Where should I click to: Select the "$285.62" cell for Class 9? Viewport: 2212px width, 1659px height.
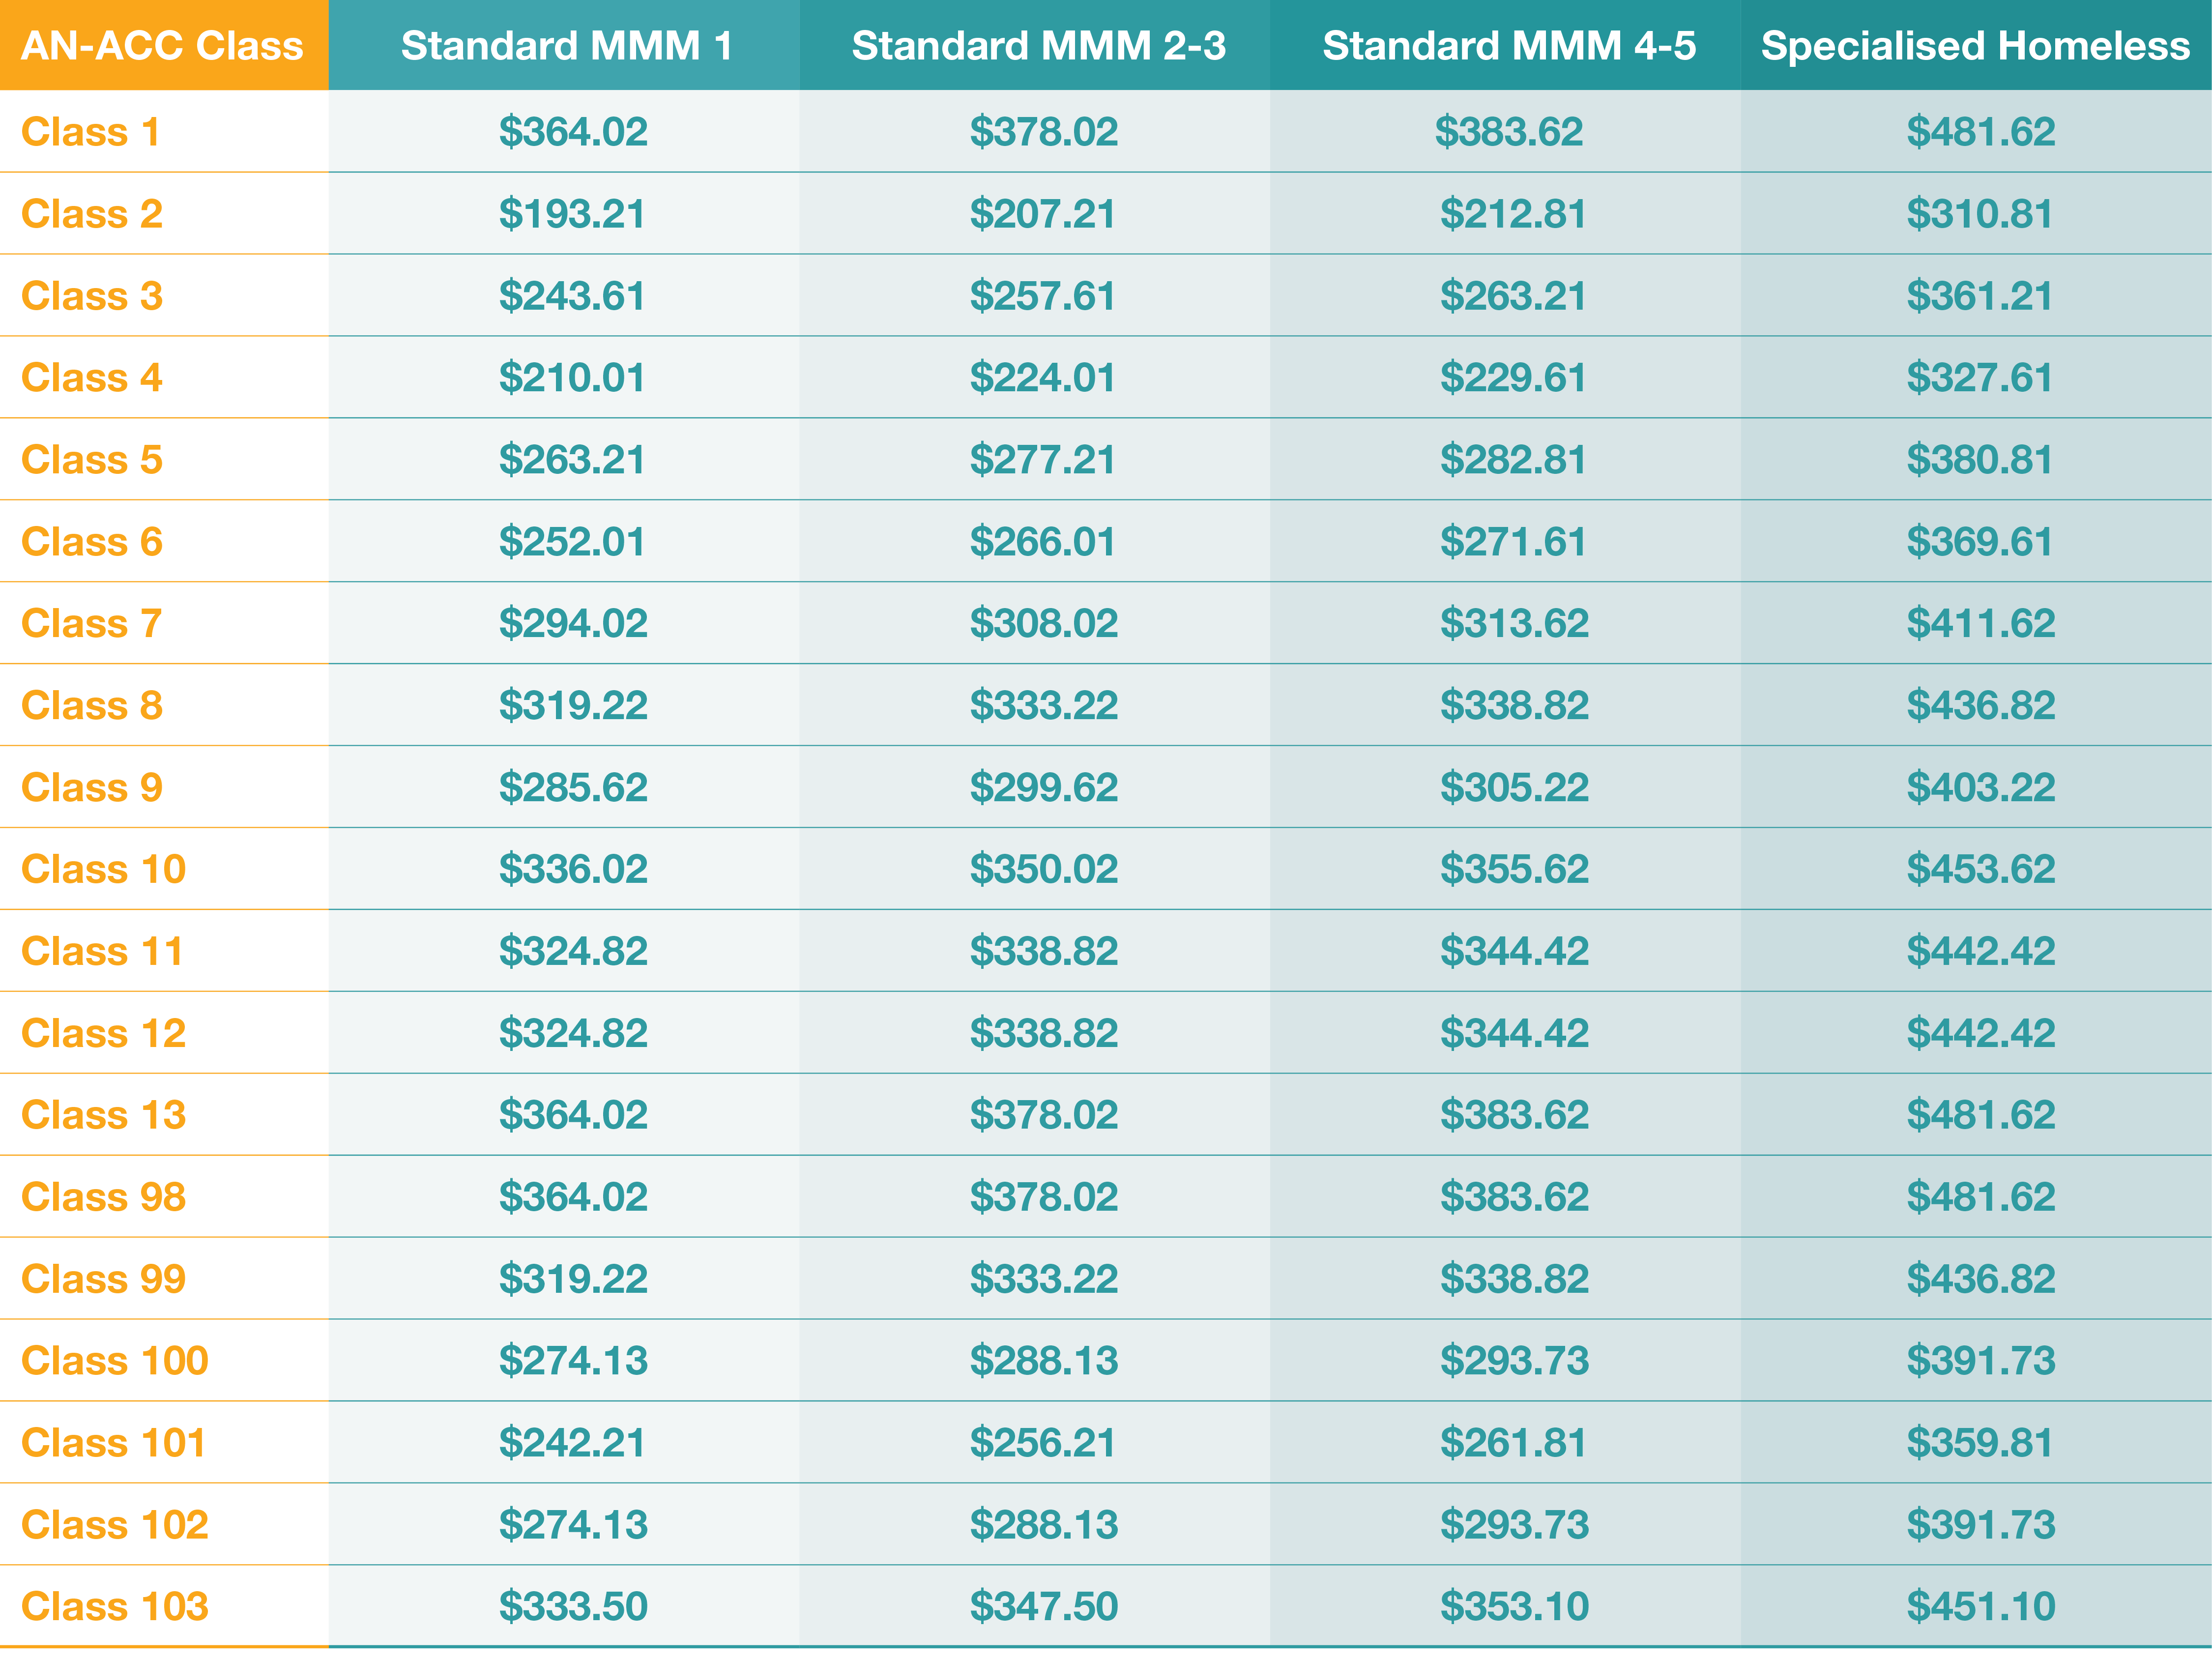573,788
